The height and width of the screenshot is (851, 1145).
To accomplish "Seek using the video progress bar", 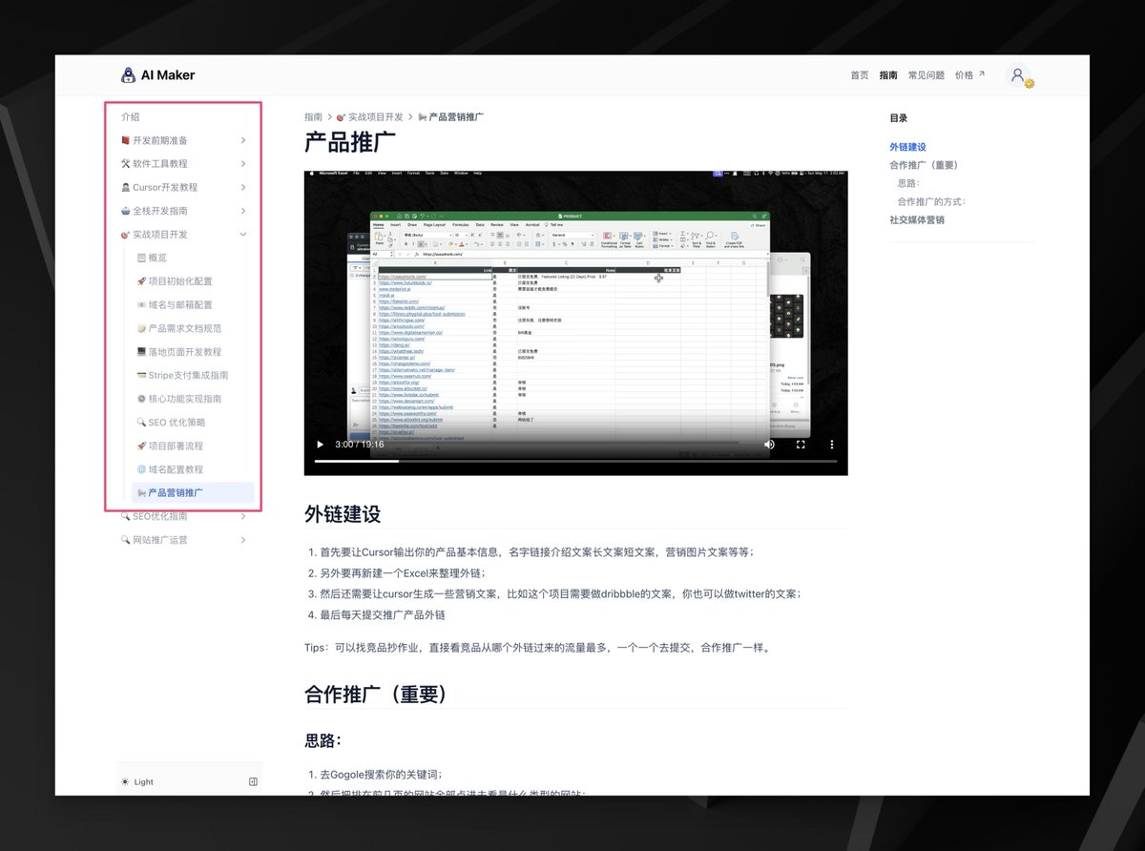I will [575, 462].
